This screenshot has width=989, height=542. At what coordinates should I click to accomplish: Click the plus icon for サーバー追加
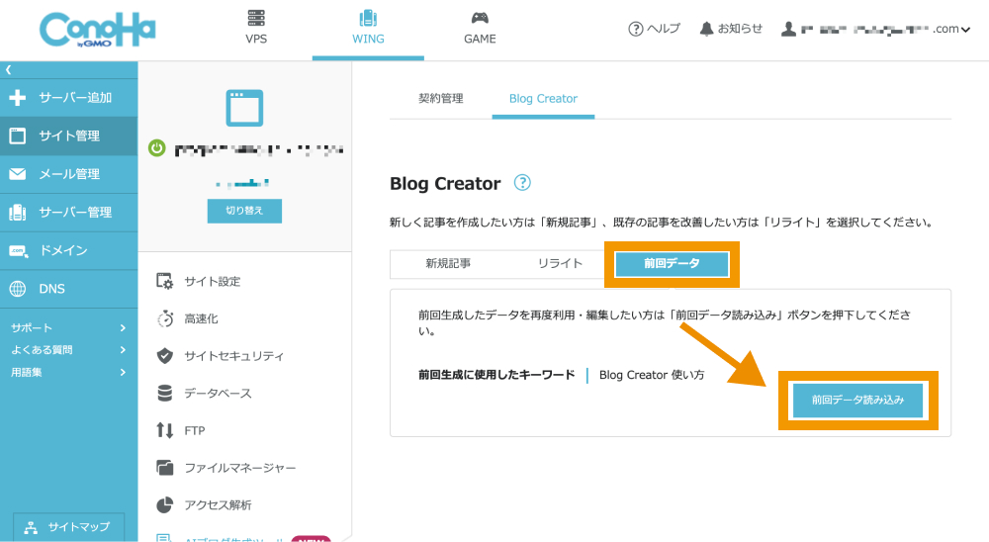click(18, 97)
